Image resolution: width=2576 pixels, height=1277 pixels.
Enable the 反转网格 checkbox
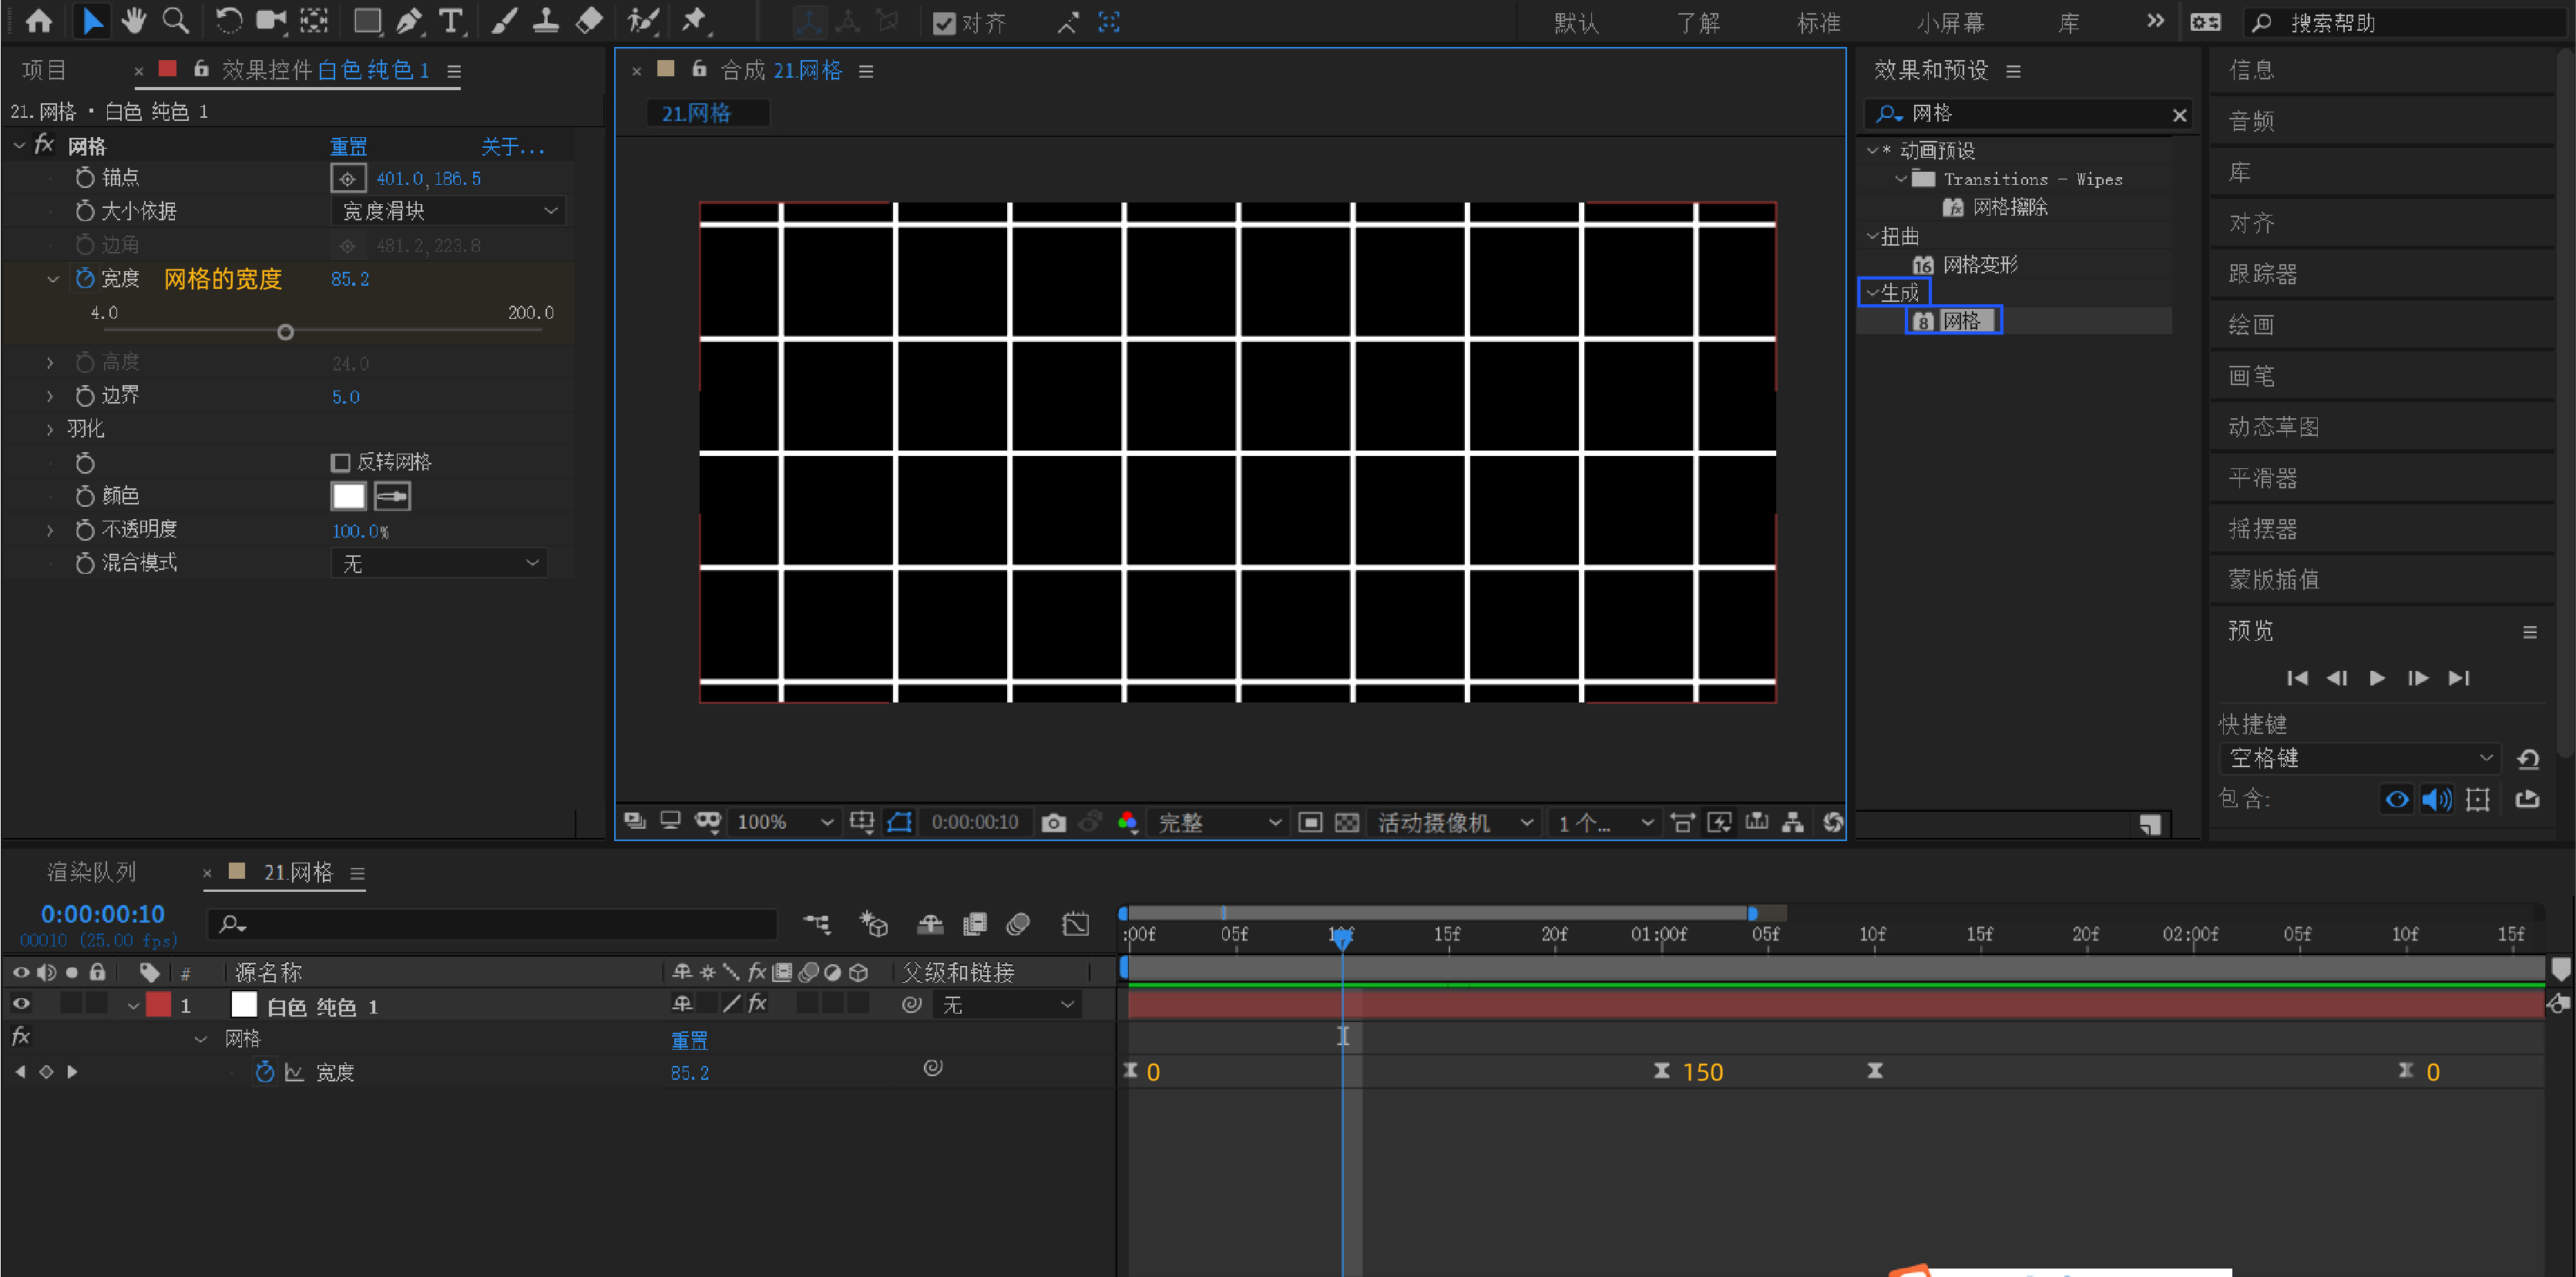(341, 463)
